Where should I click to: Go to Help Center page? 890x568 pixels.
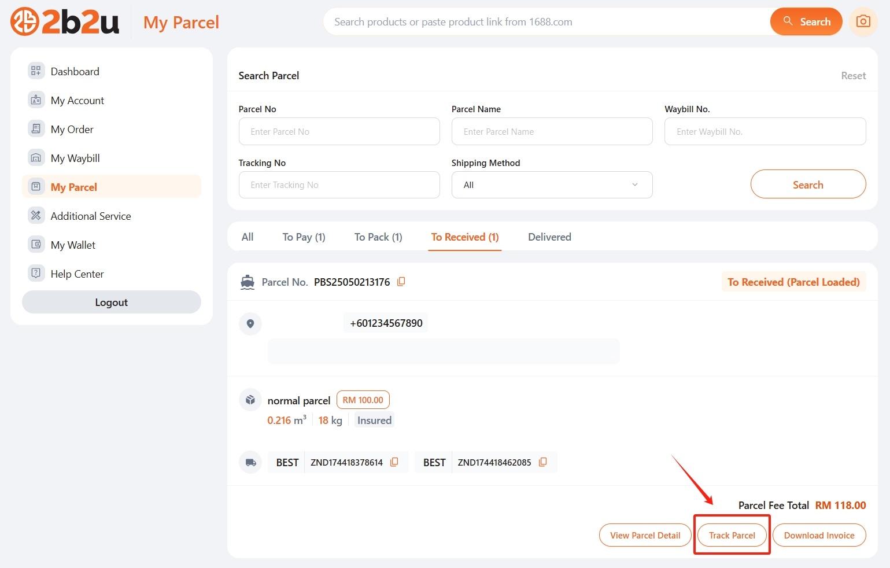click(77, 274)
